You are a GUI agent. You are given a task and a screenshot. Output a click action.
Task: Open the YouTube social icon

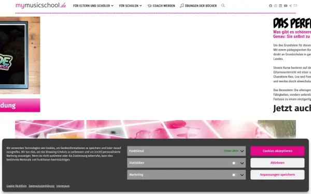tap(286, 6)
